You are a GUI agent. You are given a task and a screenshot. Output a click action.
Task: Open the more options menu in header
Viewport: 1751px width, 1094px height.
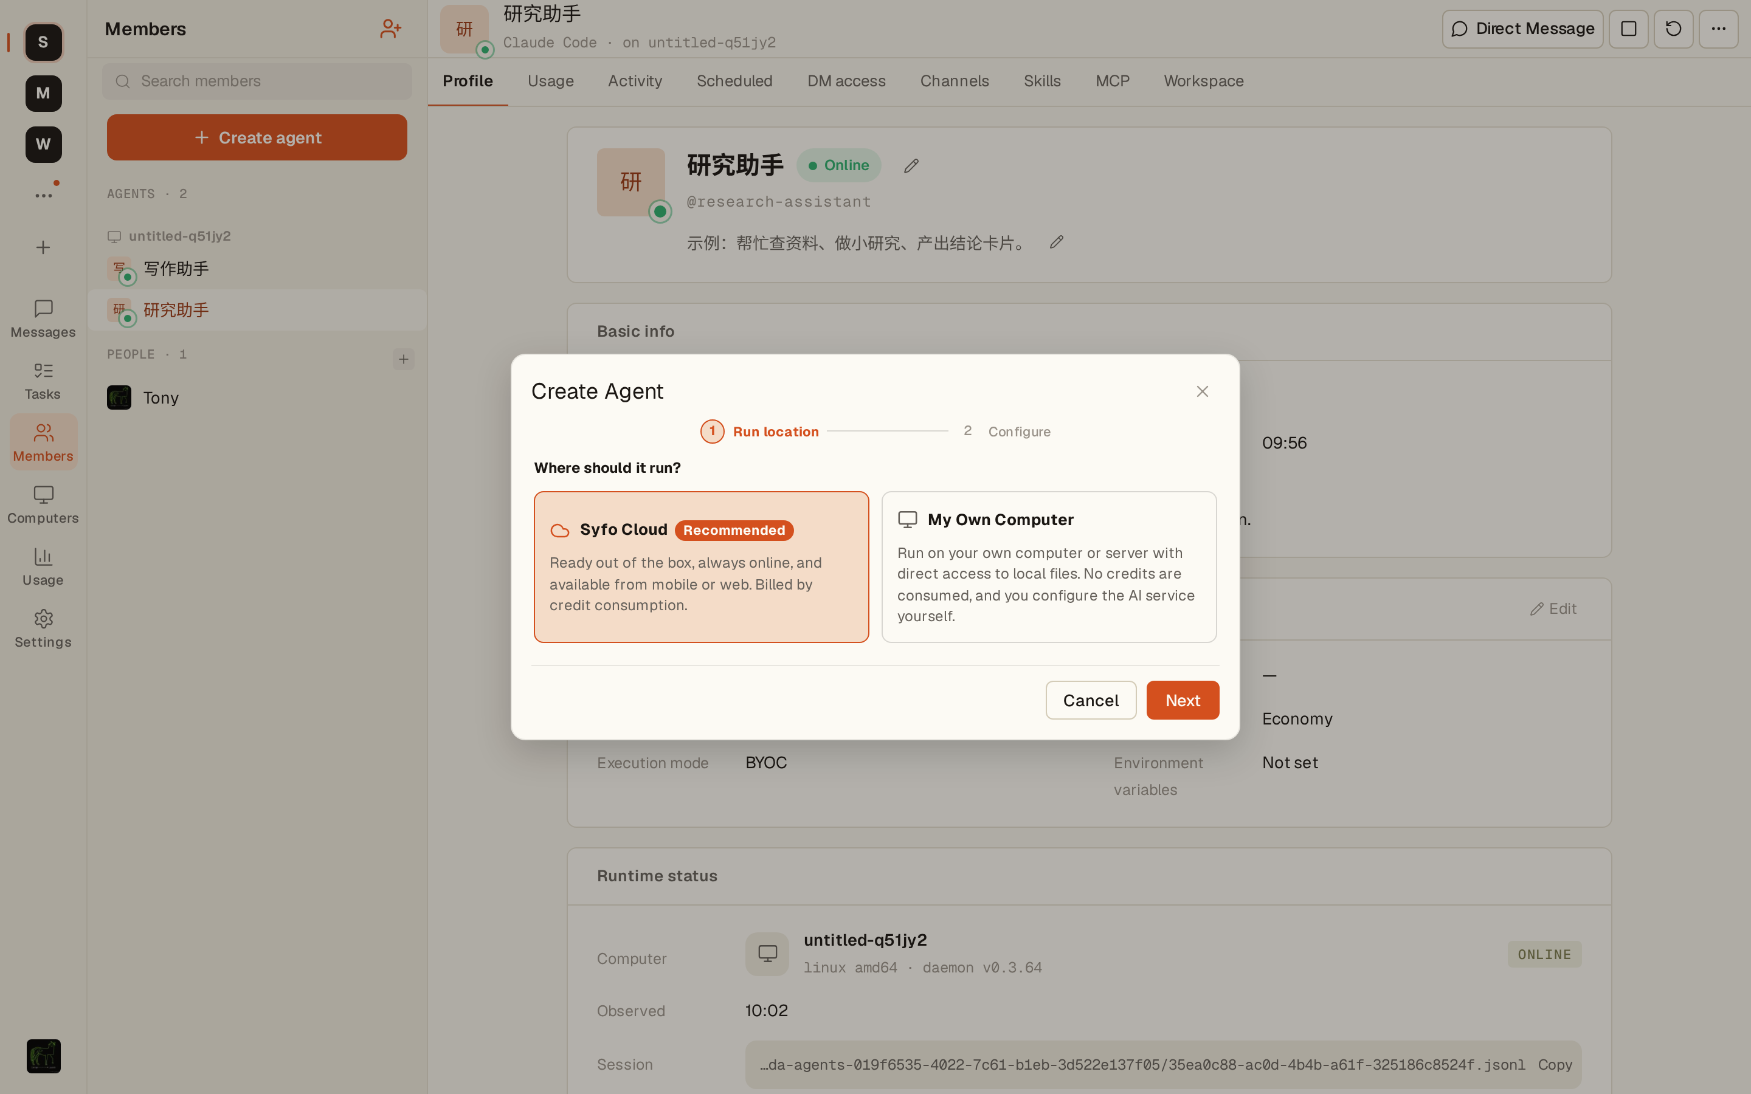coord(1718,29)
